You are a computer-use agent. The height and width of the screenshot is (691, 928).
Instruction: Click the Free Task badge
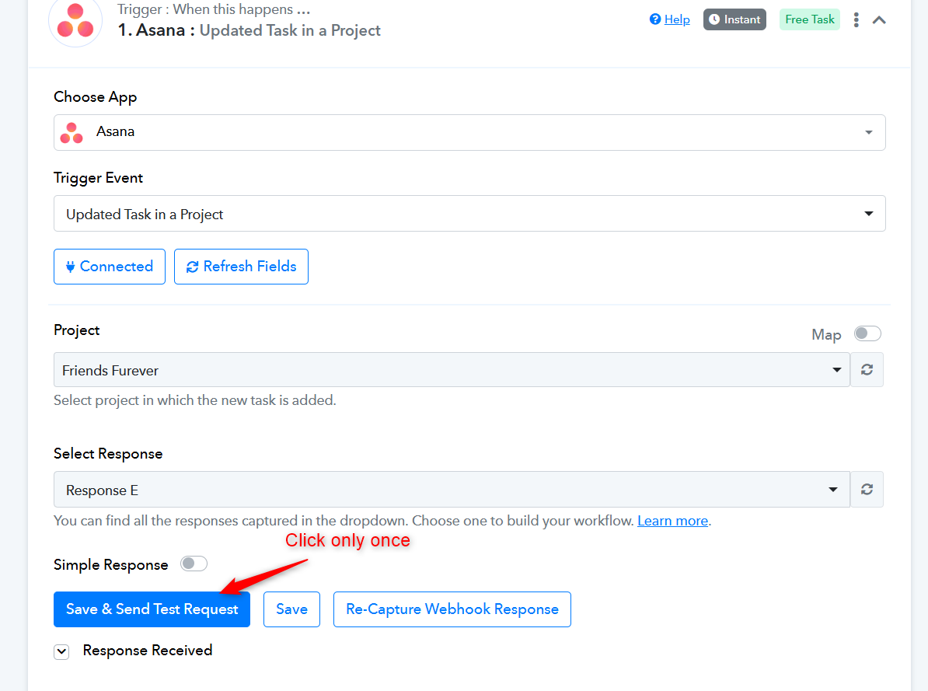point(810,19)
